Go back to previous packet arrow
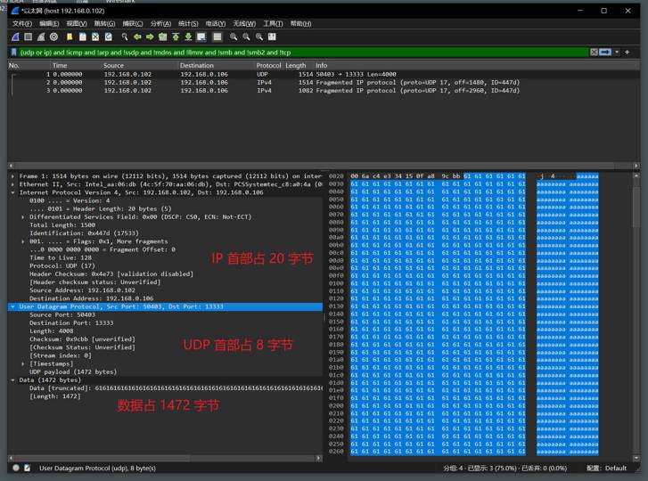 [137, 37]
